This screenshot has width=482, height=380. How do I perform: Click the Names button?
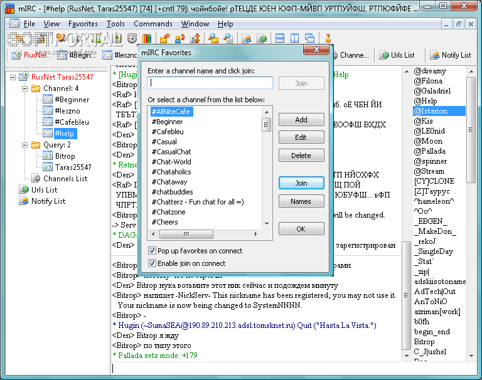[x=301, y=201]
